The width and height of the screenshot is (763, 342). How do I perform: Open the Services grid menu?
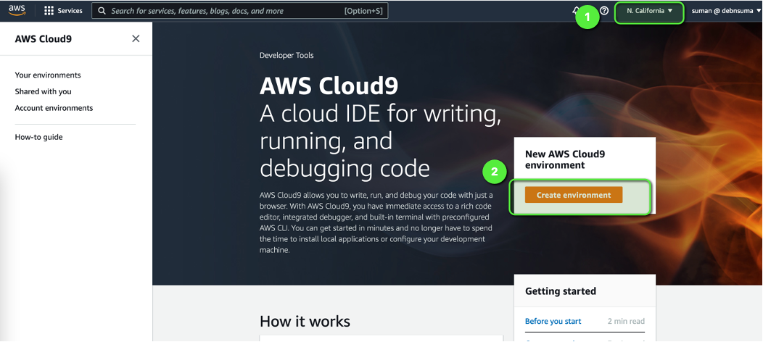point(49,11)
